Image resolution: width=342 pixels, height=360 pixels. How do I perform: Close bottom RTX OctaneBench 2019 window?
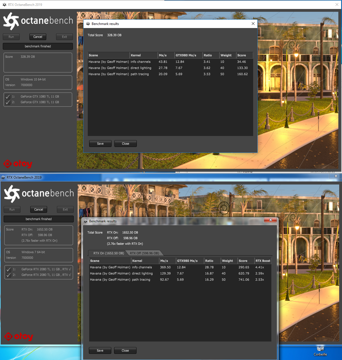pyautogui.click(x=336, y=176)
